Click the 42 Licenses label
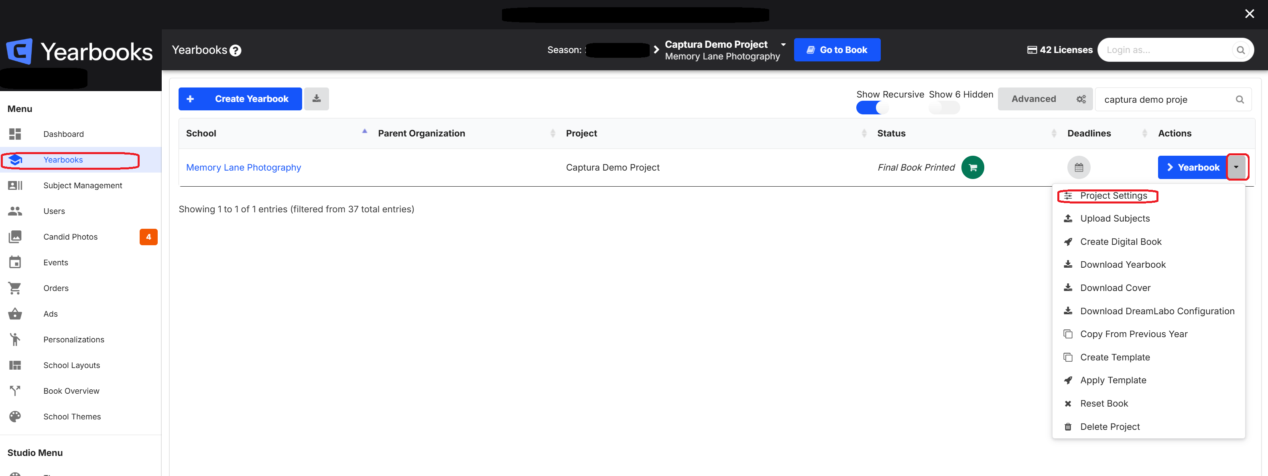This screenshot has height=476, width=1268. pyautogui.click(x=1066, y=50)
